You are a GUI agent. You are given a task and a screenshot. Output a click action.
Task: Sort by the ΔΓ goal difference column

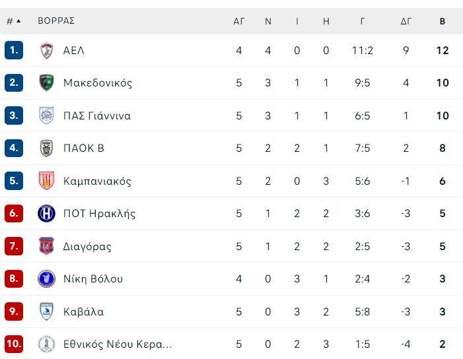tap(406, 21)
